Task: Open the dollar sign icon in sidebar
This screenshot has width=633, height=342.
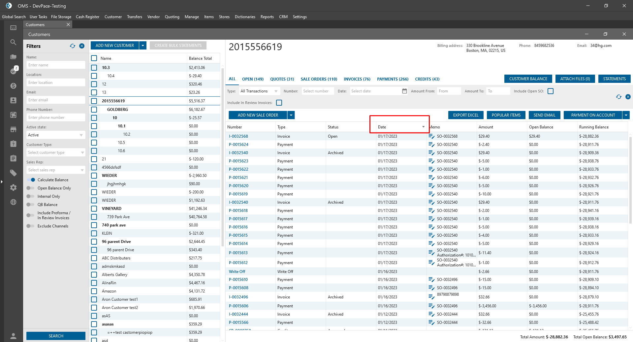Action: coord(13,86)
